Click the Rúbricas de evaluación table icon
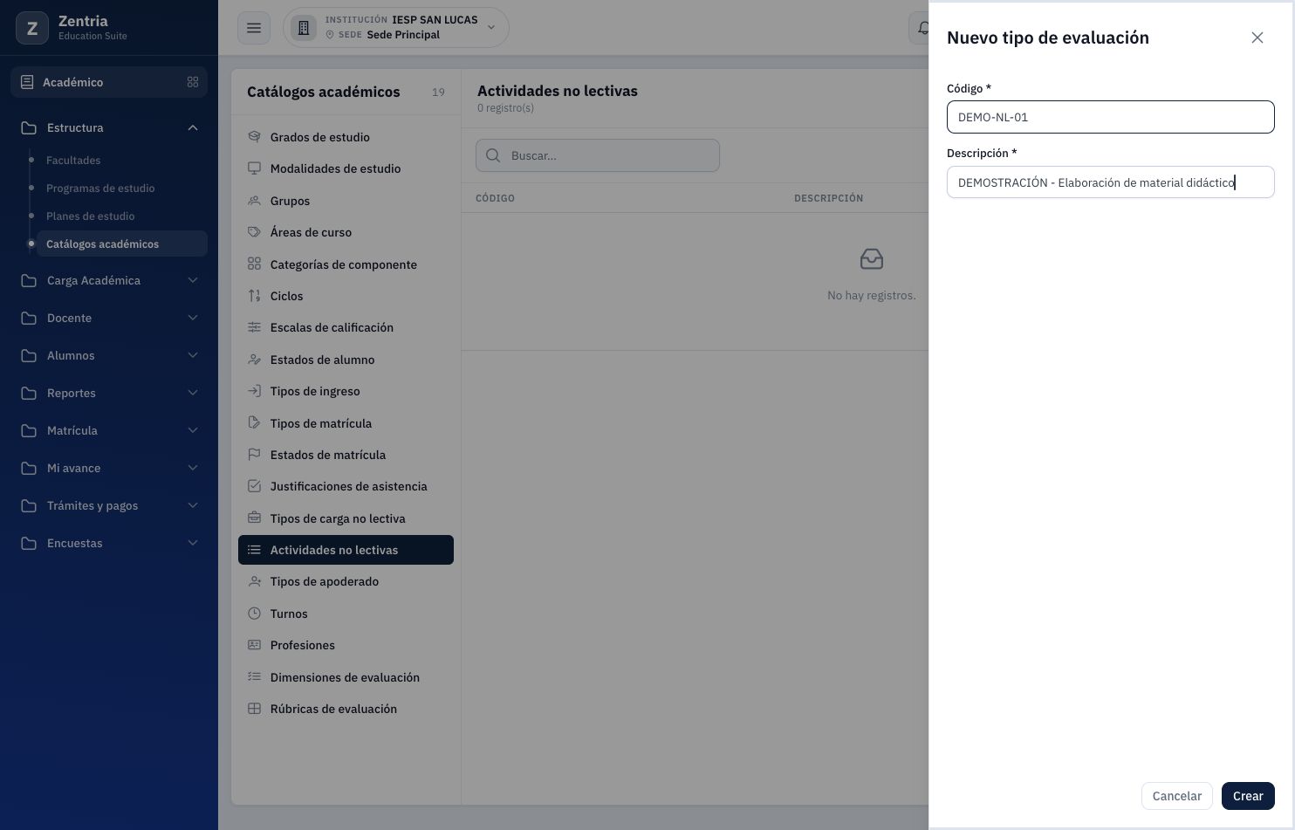The image size is (1295, 830). (254, 709)
